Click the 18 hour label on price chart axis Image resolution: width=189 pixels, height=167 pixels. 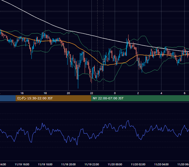pos(45,93)
